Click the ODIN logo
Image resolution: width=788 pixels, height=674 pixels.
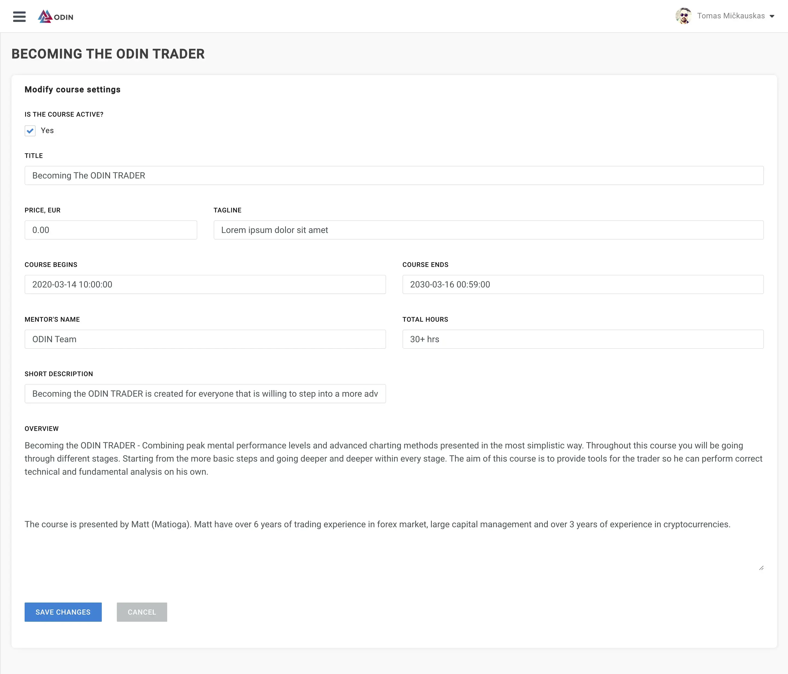pyautogui.click(x=56, y=17)
